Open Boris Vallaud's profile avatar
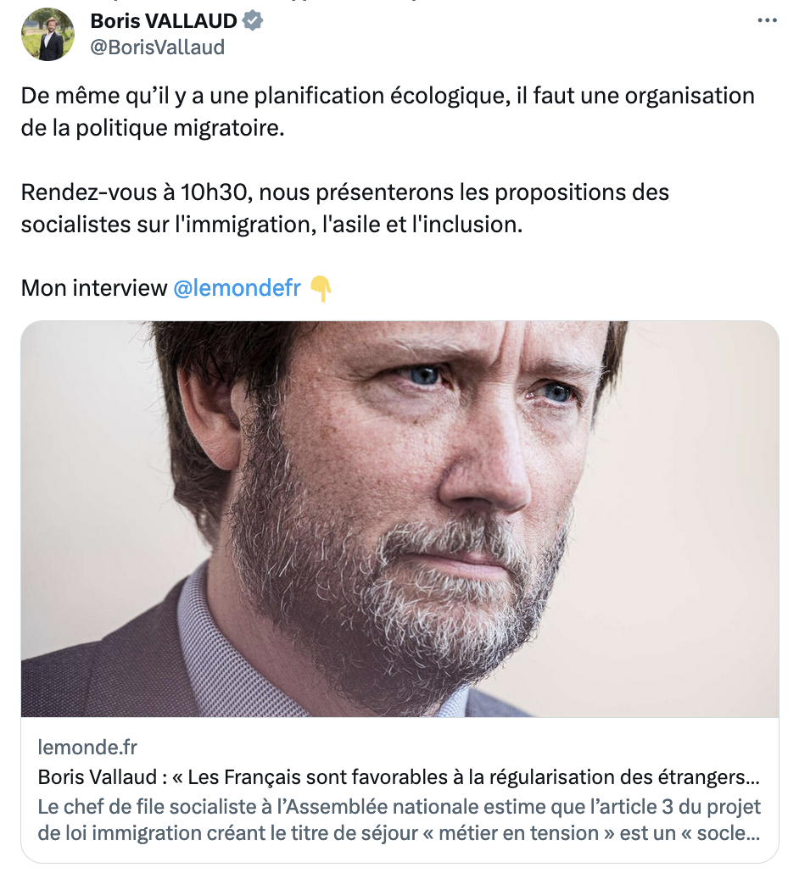The width and height of the screenshot is (799, 873). click(47, 34)
